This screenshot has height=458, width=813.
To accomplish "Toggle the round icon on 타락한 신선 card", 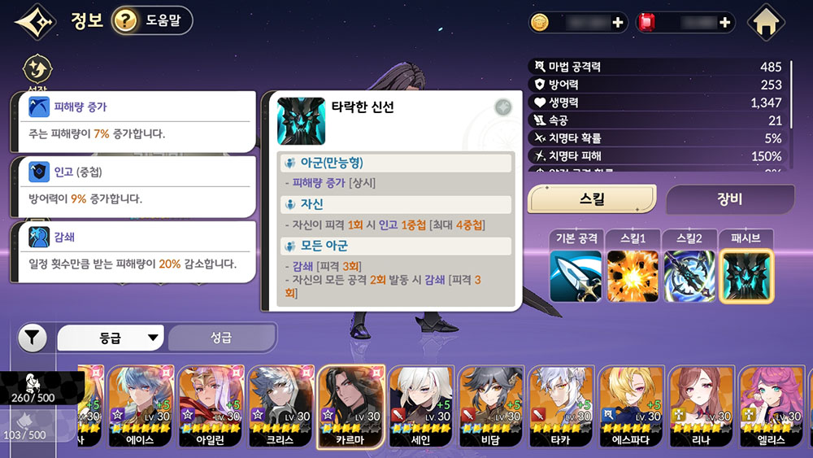I will coord(503,107).
